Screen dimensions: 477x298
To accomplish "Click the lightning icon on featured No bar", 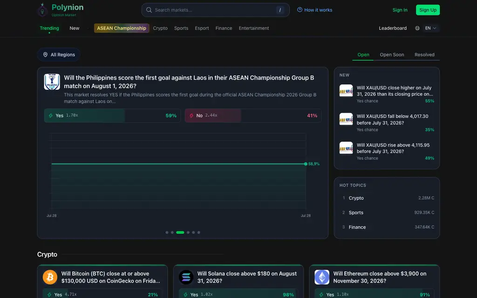I will (x=191, y=115).
